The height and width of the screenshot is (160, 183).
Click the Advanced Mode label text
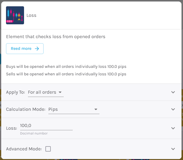24,149
